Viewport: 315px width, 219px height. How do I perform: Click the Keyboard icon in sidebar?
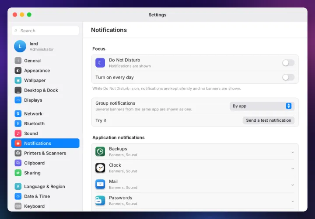click(x=18, y=206)
